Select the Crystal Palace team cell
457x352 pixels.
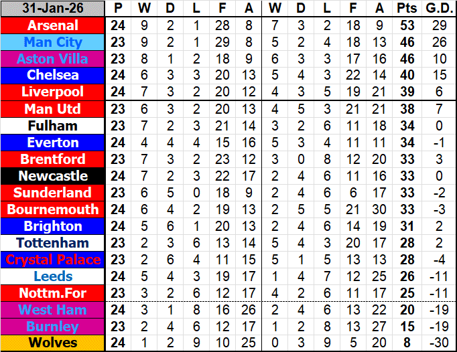click(53, 260)
